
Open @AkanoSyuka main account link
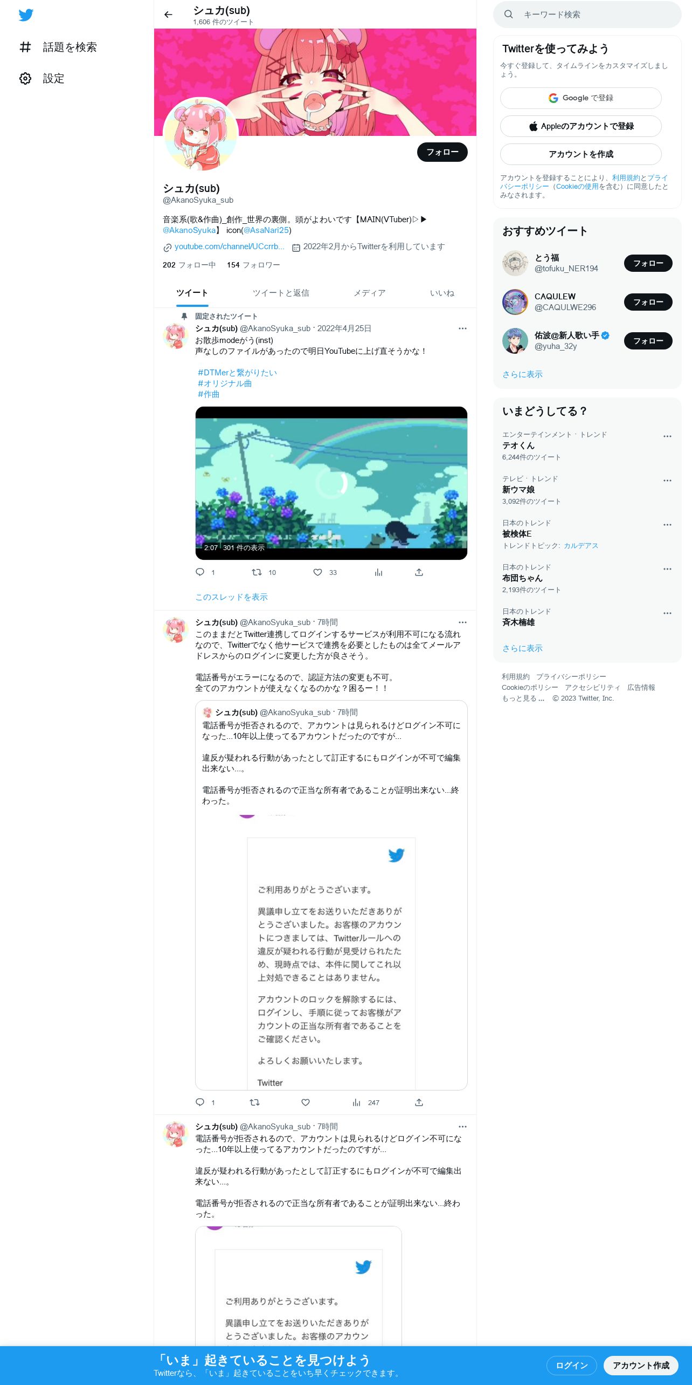point(189,230)
